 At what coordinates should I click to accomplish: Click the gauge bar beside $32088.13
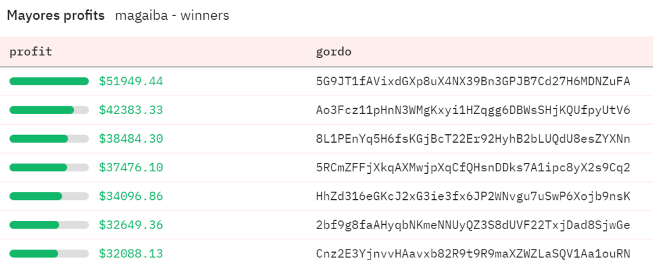[x=49, y=253]
